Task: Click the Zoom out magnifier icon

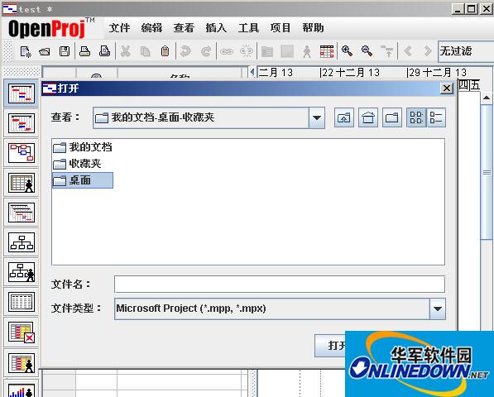Action: pyautogui.click(x=367, y=51)
